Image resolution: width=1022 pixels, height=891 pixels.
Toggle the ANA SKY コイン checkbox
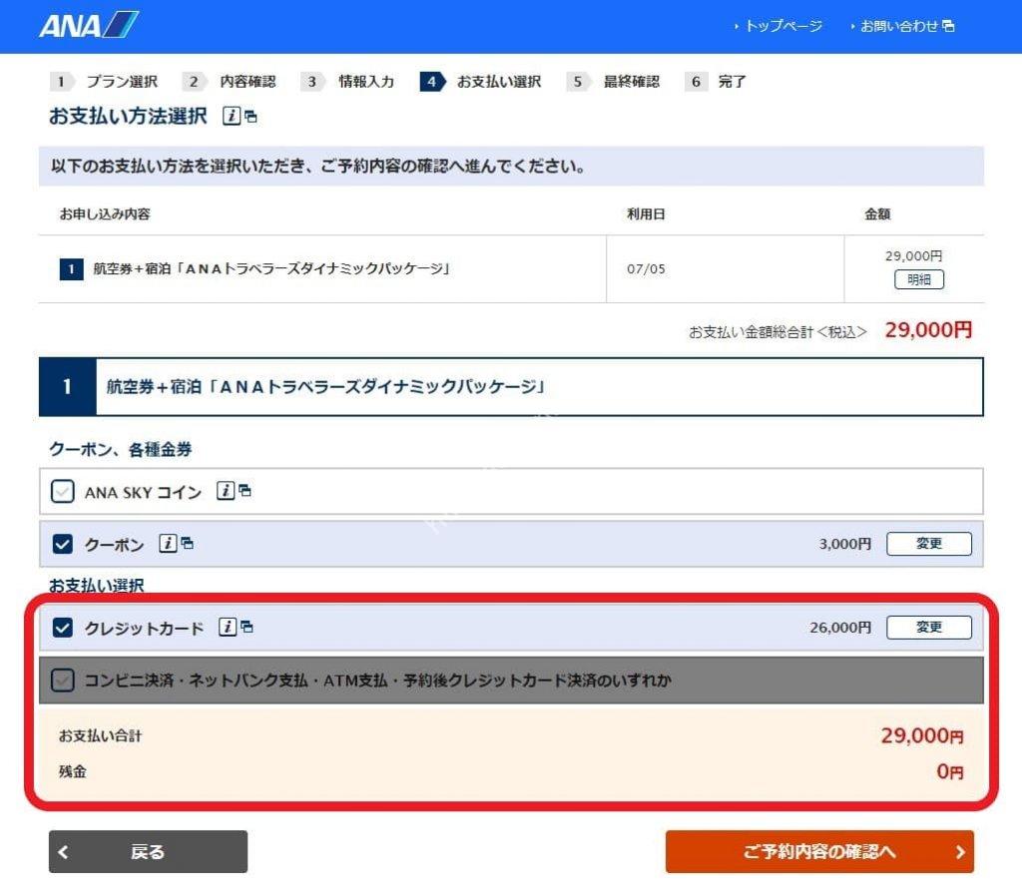[x=63, y=492]
